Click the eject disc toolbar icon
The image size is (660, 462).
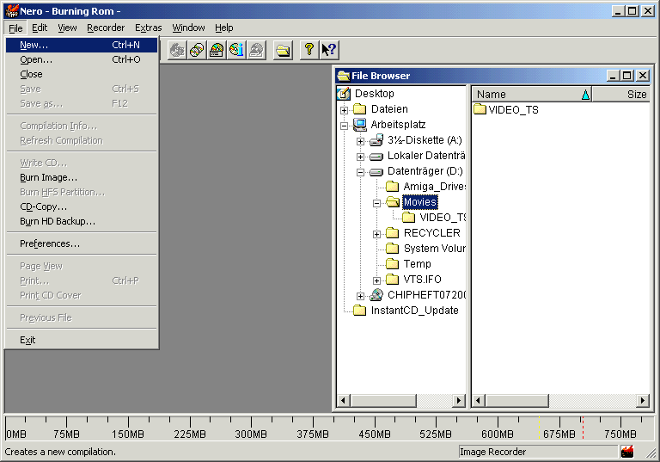click(256, 50)
